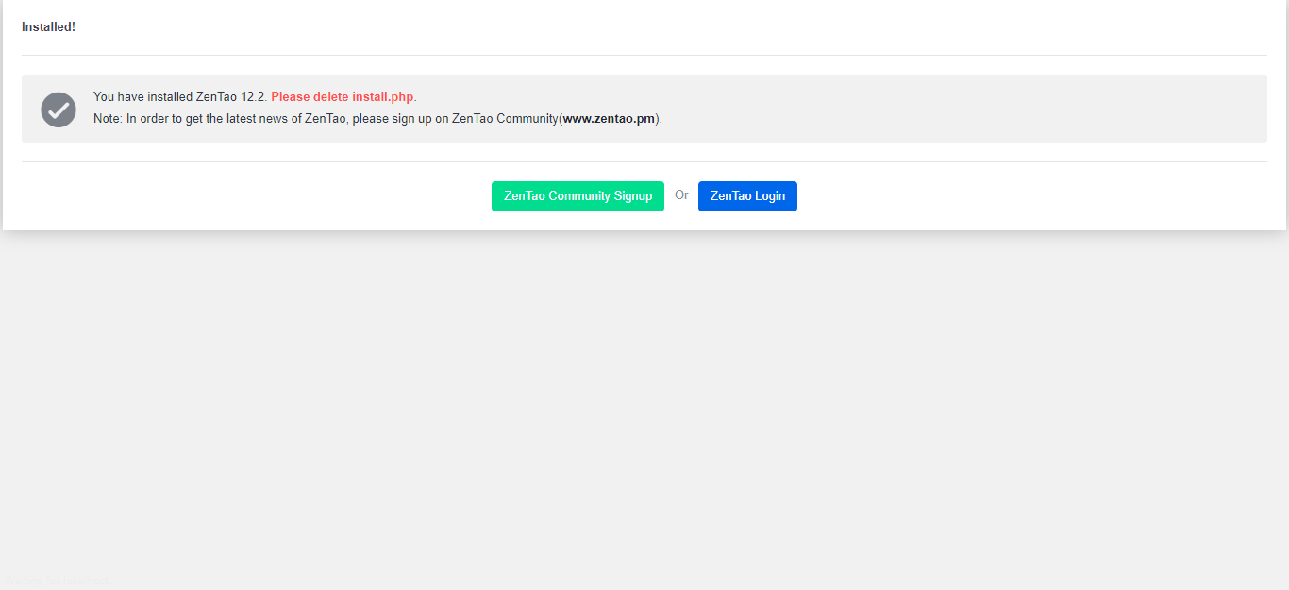Click 'ZenTao Community' phrase in the note
This screenshot has height=590, width=1289.
[504, 119]
